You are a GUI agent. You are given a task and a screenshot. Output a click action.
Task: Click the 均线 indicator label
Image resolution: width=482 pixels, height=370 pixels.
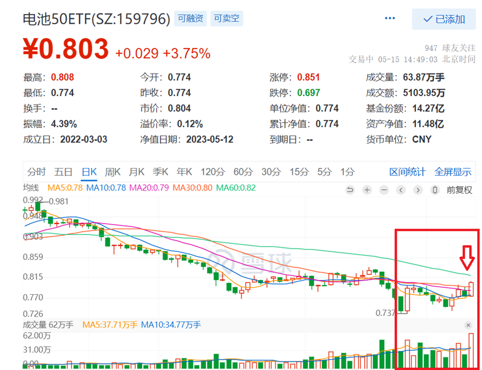coord(31,188)
